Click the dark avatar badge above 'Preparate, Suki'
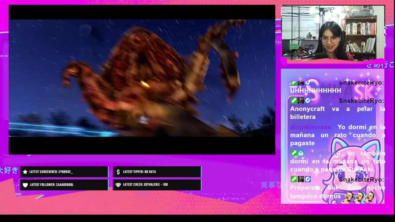 click(301, 179)
